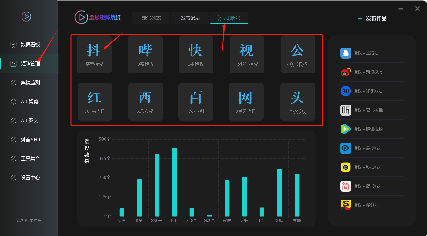Click 授权 - 秒拍账号 link
This screenshot has height=236, width=427.
coord(368,167)
